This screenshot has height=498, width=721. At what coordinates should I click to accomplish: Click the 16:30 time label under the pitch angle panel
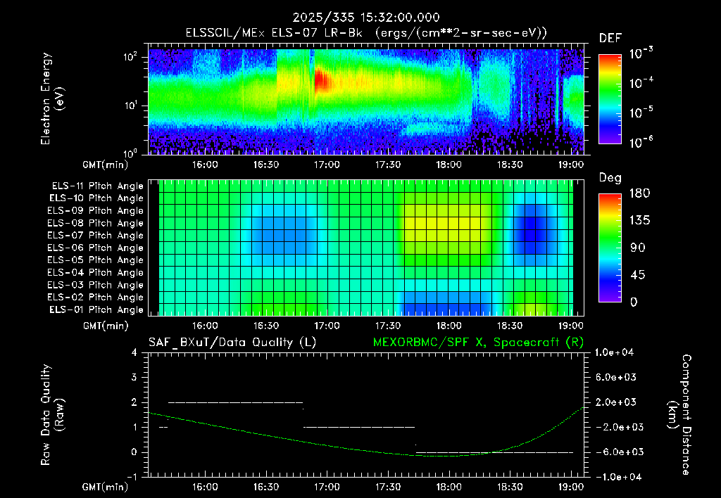click(x=265, y=326)
